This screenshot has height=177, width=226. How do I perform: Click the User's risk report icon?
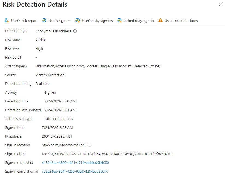coord(7,21)
